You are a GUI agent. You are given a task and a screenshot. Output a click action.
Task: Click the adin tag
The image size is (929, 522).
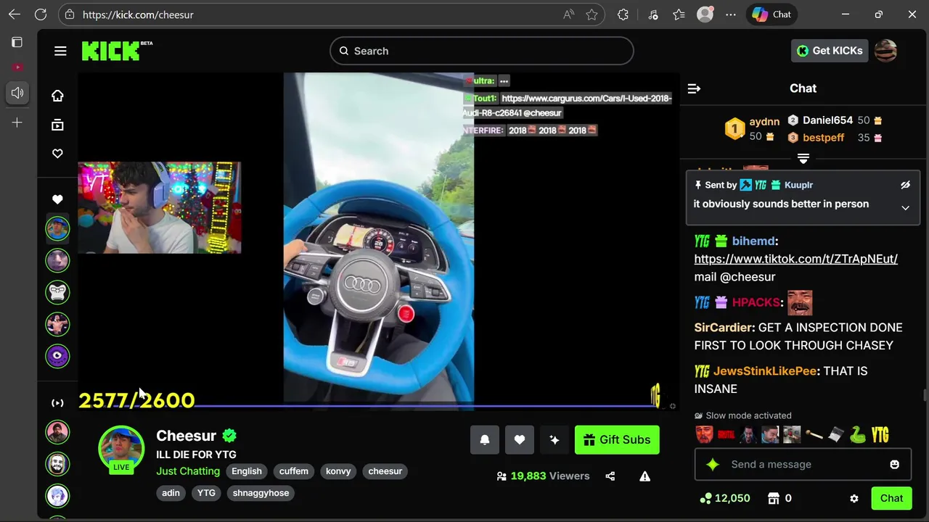[x=171, y=493]
